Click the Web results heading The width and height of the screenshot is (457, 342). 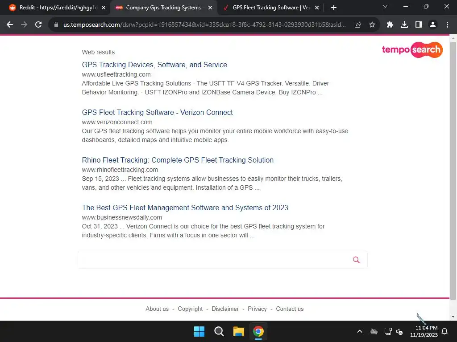[98, 53]
